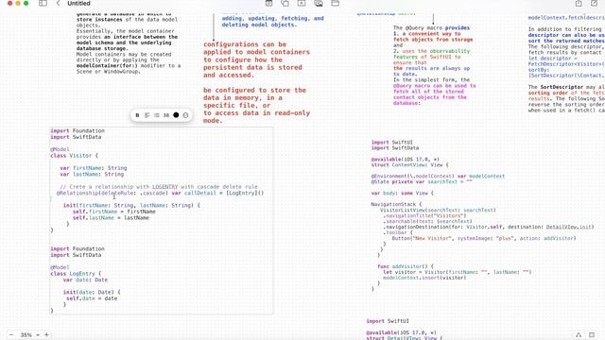The height and width of the screenshot is (340, 605).
Task: Zoom in with the plus button
Action: coord(46,334)
